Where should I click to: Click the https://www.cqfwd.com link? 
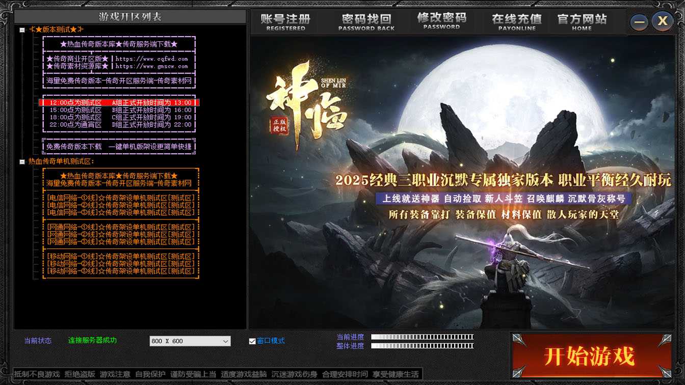pos(151,59)
